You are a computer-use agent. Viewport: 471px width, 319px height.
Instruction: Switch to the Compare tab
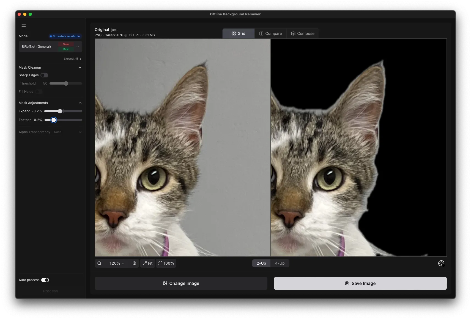click(x=271, y=33)
